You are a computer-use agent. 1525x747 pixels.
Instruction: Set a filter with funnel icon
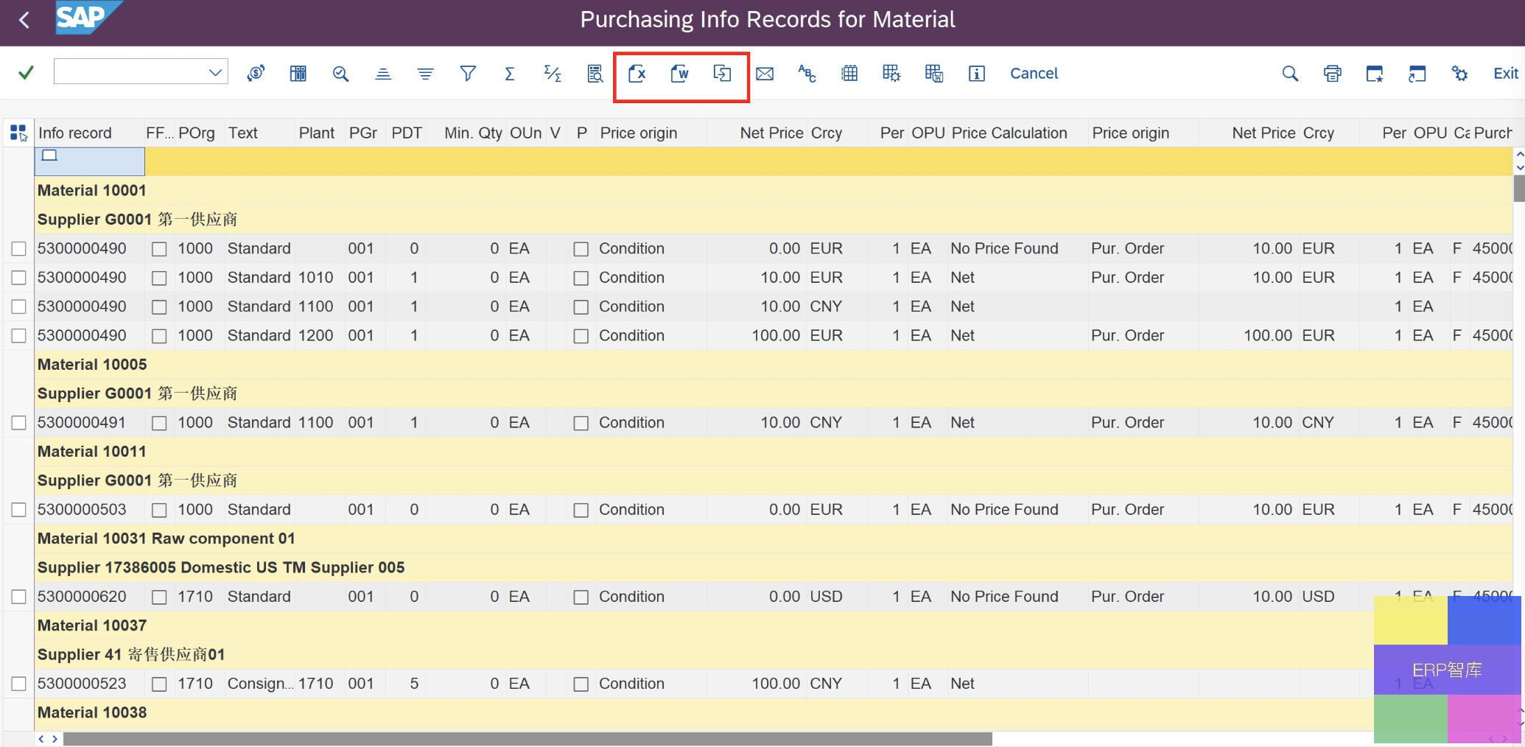pos(468,73)
